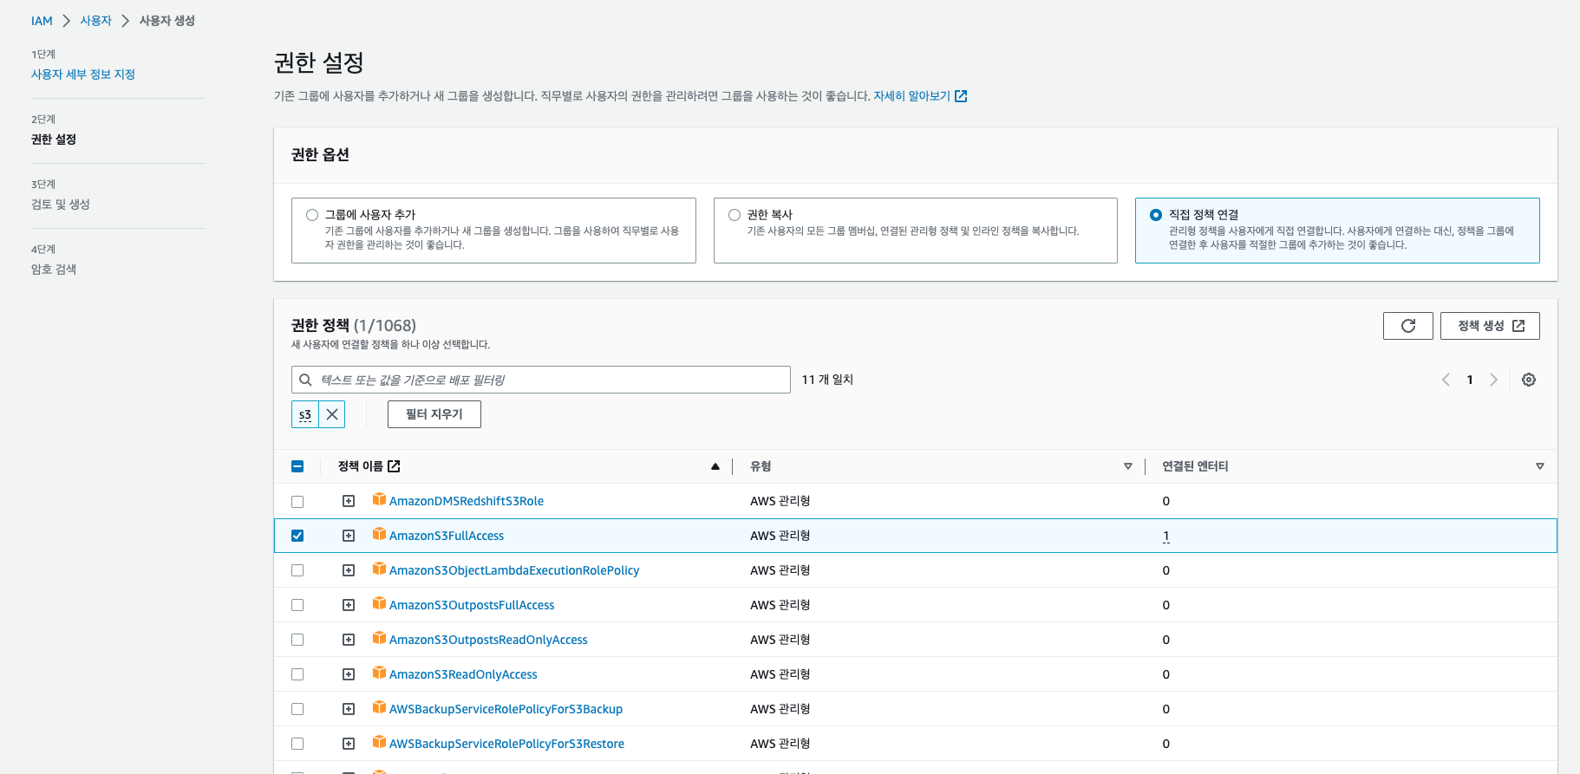Uncheck the AmazonS3FullAccess checkbox
Image resolution: width=1580 pixels, height=774 pixels.
[x=297, y=536]
